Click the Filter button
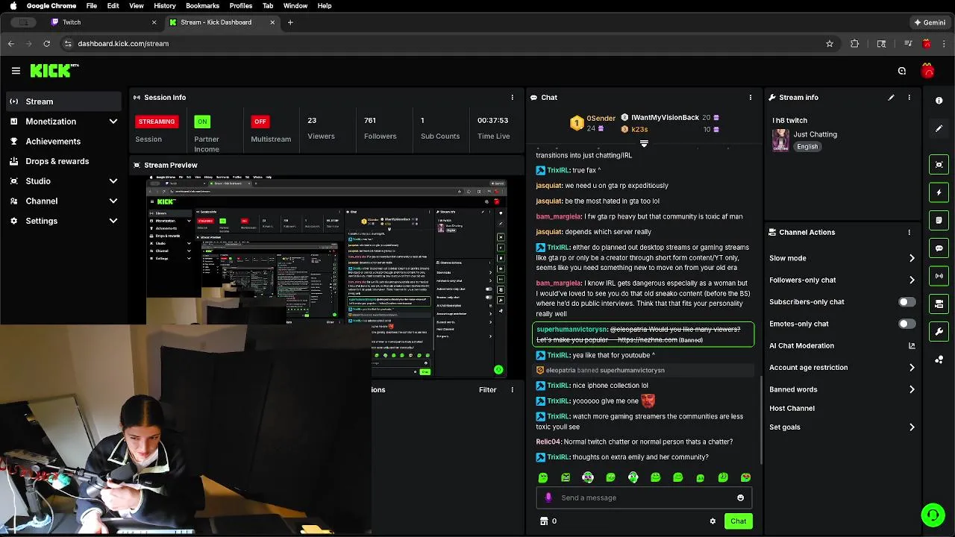Image resolution: width=955 pixels, height=537 pixels. click(x=487, y=389)
